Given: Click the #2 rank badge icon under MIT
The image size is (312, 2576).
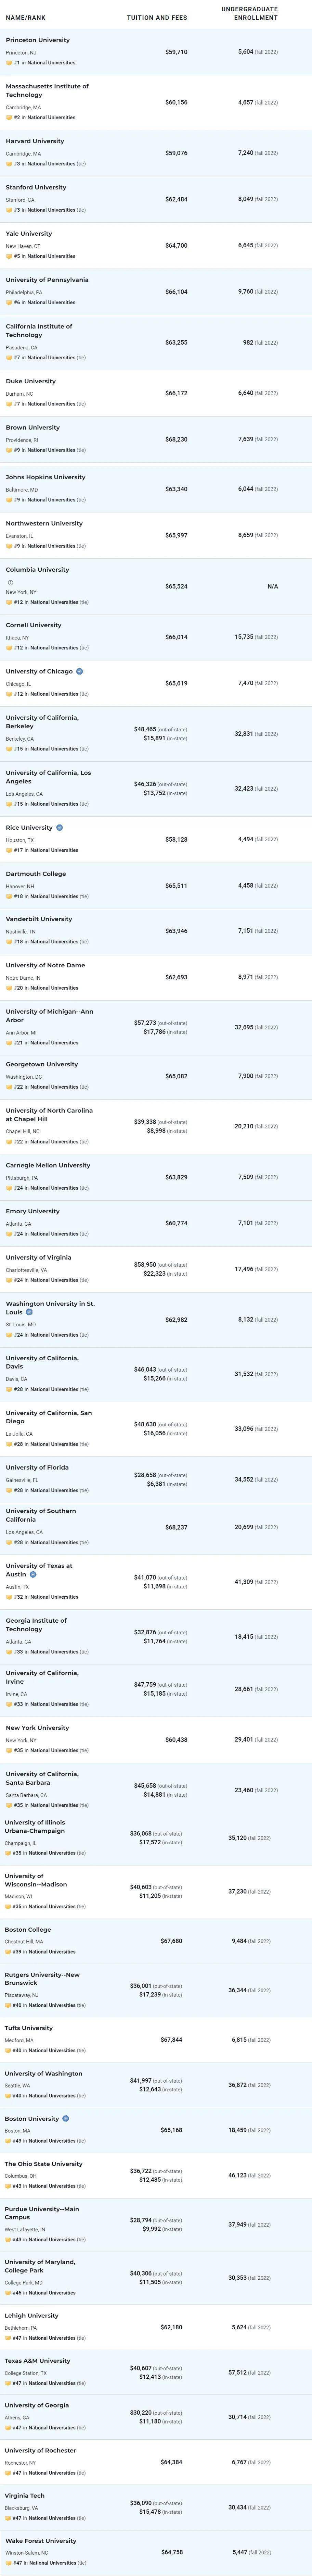Looking at the screenshot, I should tap(9, 117).
